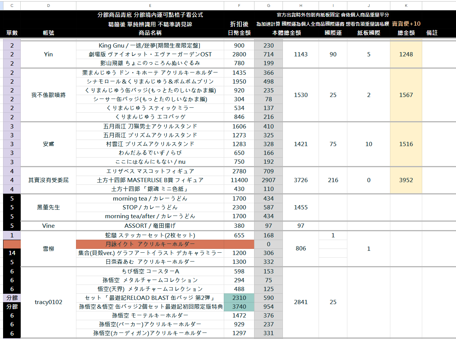Click the 影山飛雄 ぬいぐるみ product cell

tap(150, 63)
